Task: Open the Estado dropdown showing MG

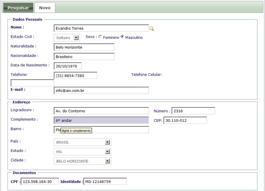Action: 107,152
